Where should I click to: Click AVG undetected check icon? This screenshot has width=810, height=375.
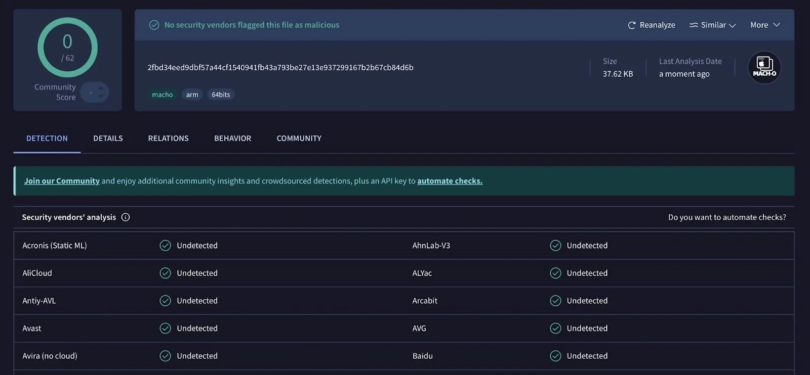tap(555, 328)
